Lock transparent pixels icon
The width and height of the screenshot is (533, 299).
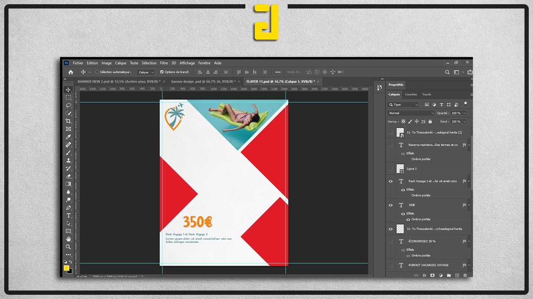click(x=403, y=122)
